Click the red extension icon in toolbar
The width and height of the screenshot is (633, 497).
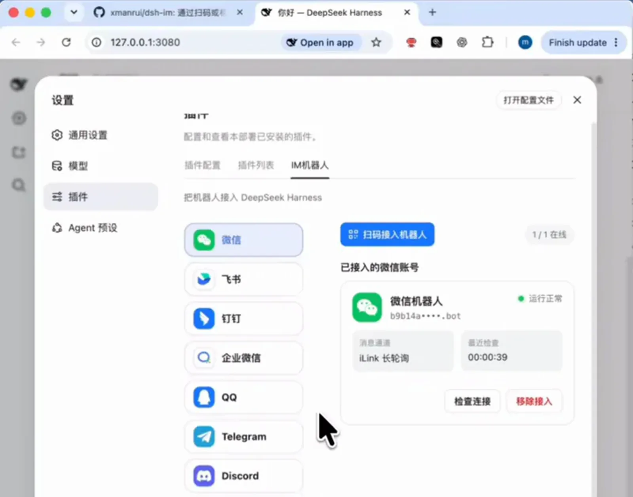(x=411, y=42)
